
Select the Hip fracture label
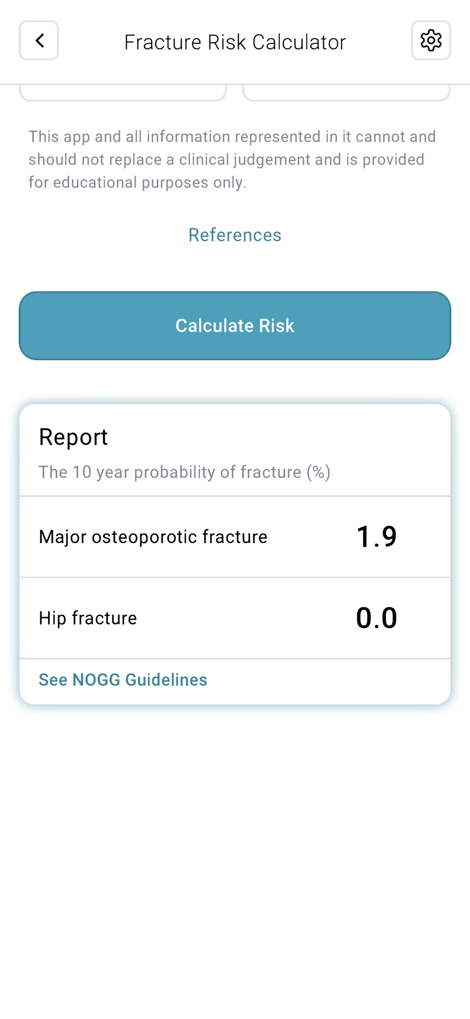click(x=87, y=618)
